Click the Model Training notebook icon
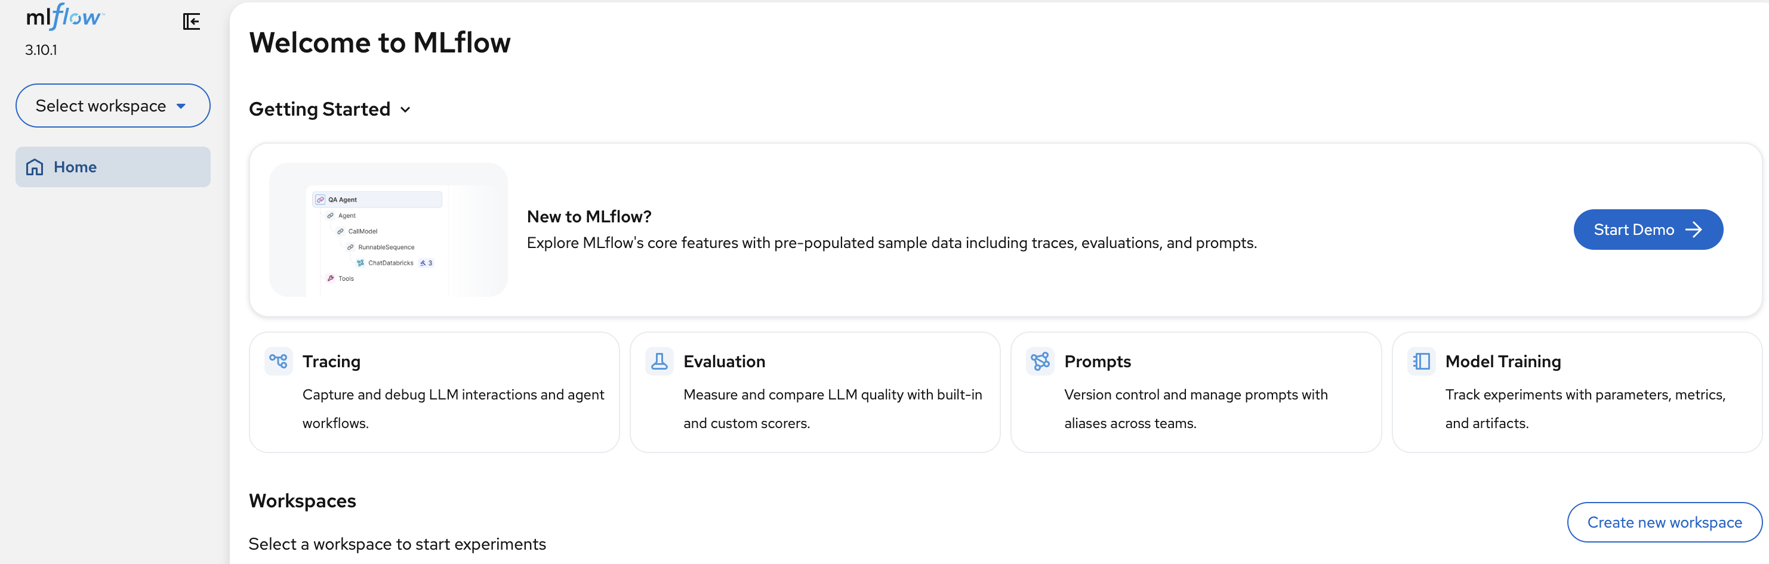The image size is (1769, 564). [x=1421, y=361]
